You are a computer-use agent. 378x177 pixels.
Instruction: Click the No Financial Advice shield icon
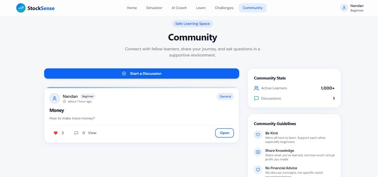pyautogui.click(x=258, y=170)
